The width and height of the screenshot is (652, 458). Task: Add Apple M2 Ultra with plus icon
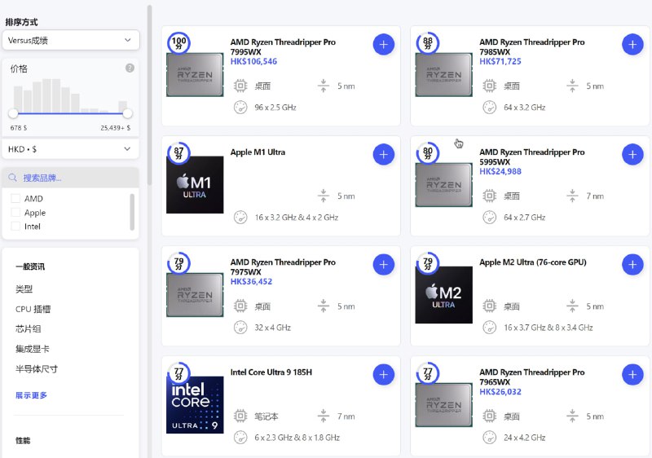(632, 264)
